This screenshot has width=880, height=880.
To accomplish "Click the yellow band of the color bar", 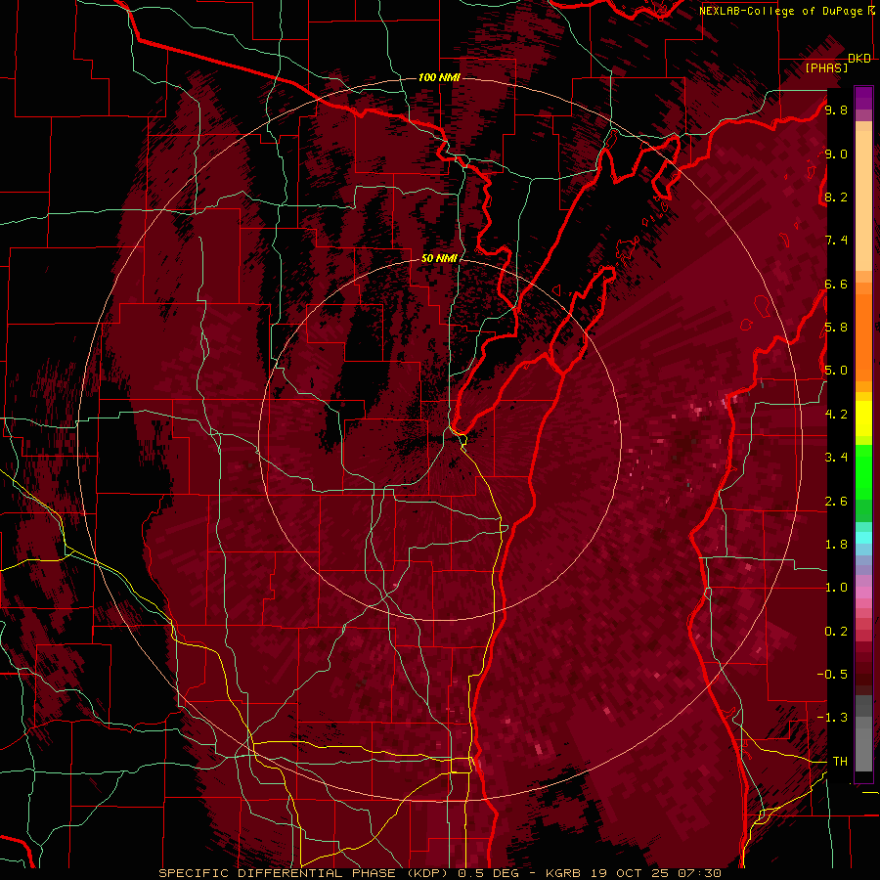I will pos(863,418).
